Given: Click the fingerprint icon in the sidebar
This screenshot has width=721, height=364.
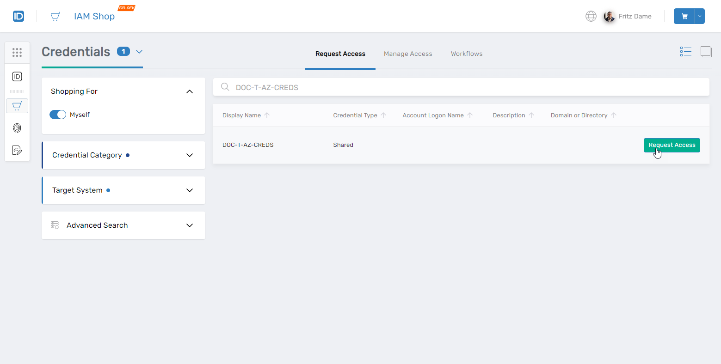Looking at the screenshot, I should tap(17, 128).
